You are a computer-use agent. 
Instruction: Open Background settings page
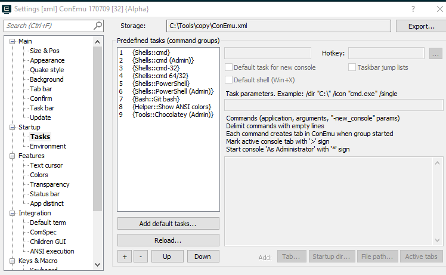pos(47,79)
